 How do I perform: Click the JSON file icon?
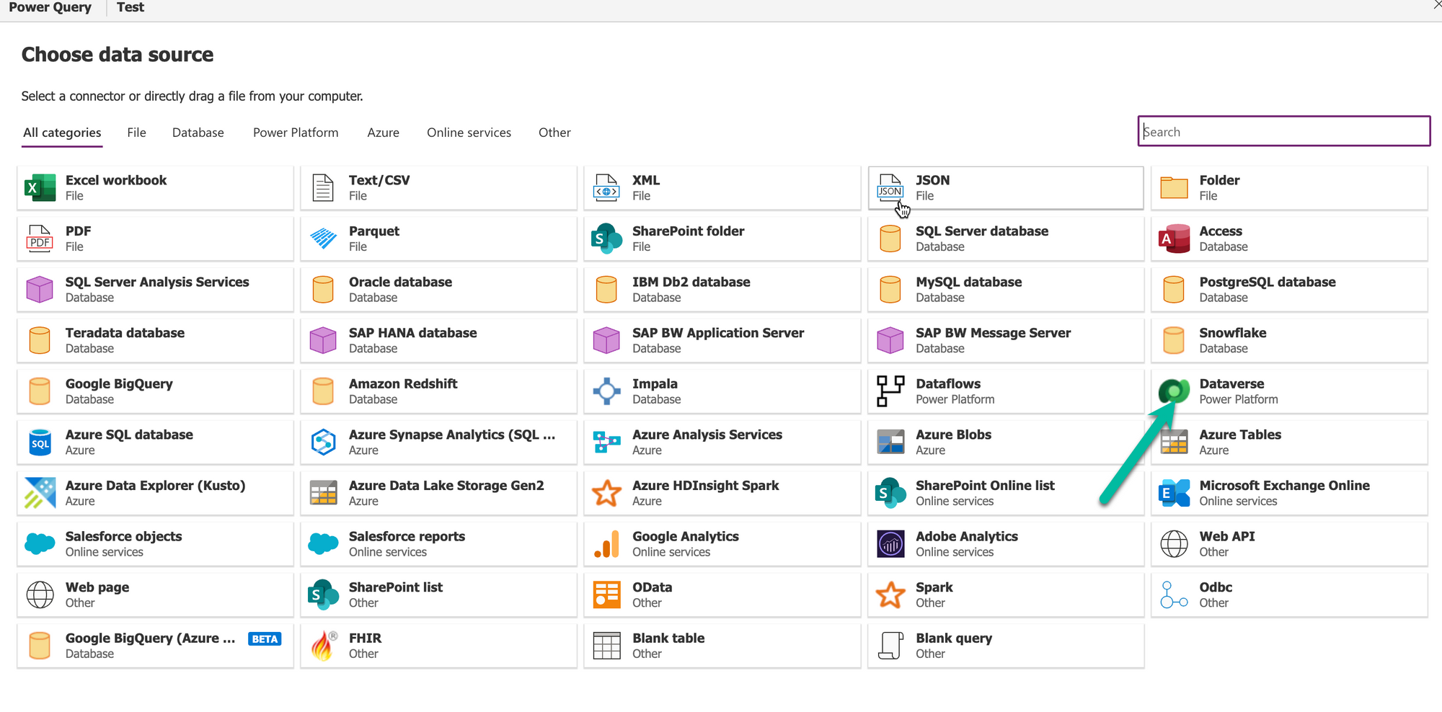pyautogui.click(x=890, y=188)
